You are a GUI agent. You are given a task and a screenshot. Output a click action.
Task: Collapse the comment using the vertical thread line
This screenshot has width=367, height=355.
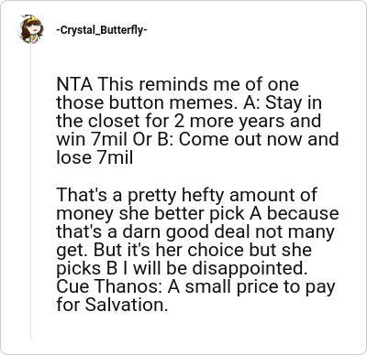[x=30, y=191]
